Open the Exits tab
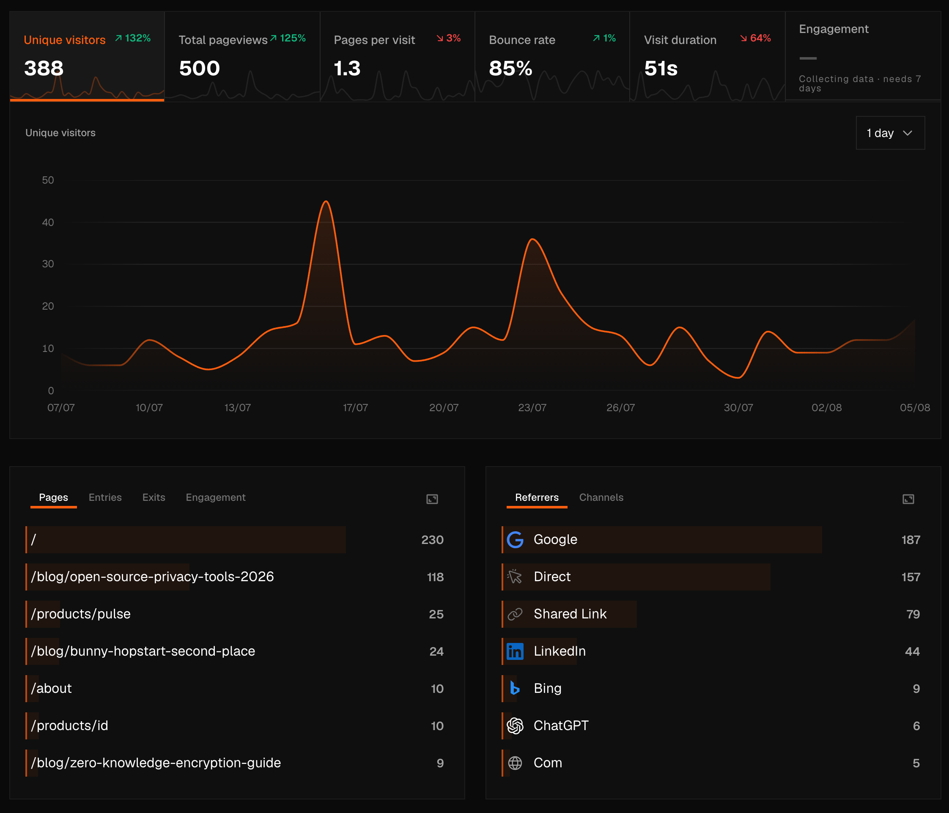 pyautogui.click(x=154, y=497)
